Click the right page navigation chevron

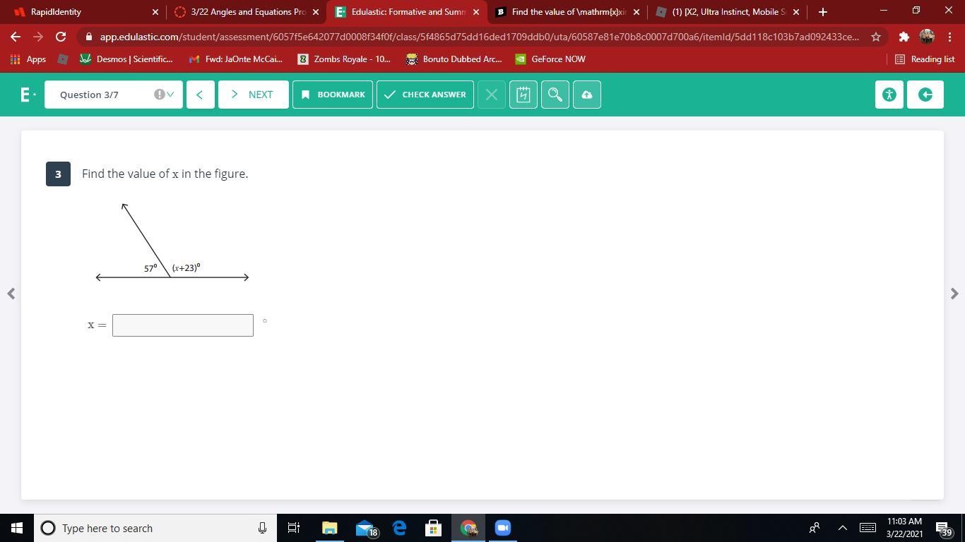click(x=954, y=294)
